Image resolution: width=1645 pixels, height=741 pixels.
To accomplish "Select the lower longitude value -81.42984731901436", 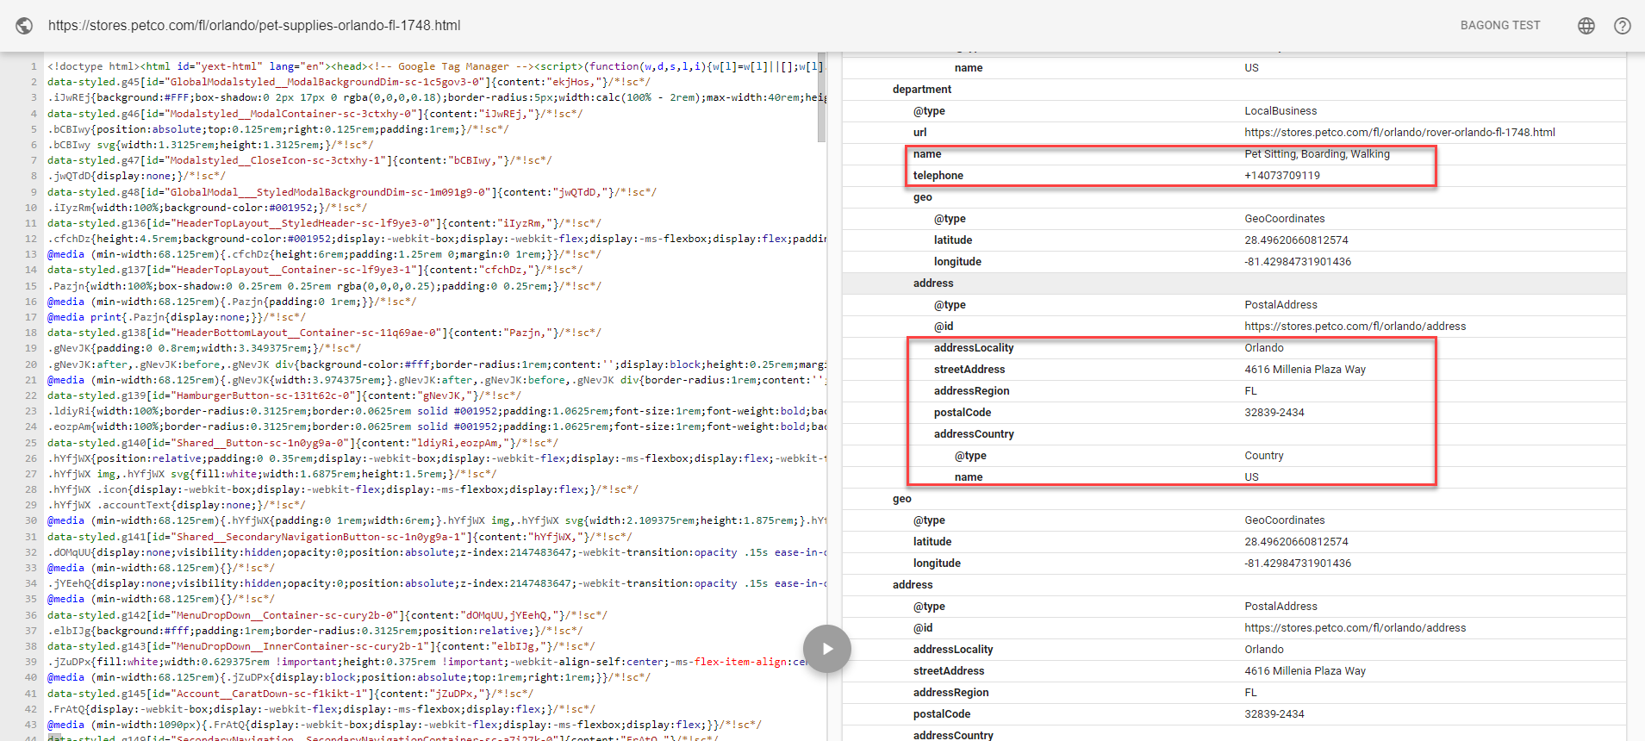I will (1298, 564).
